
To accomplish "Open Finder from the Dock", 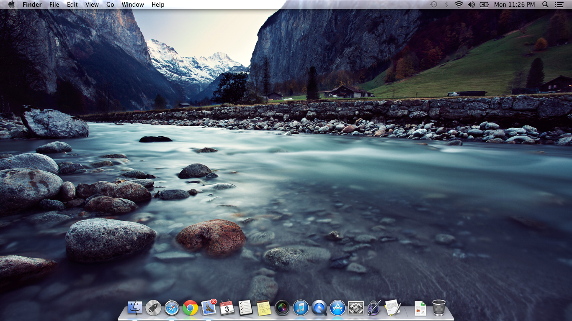I will 135,308.
